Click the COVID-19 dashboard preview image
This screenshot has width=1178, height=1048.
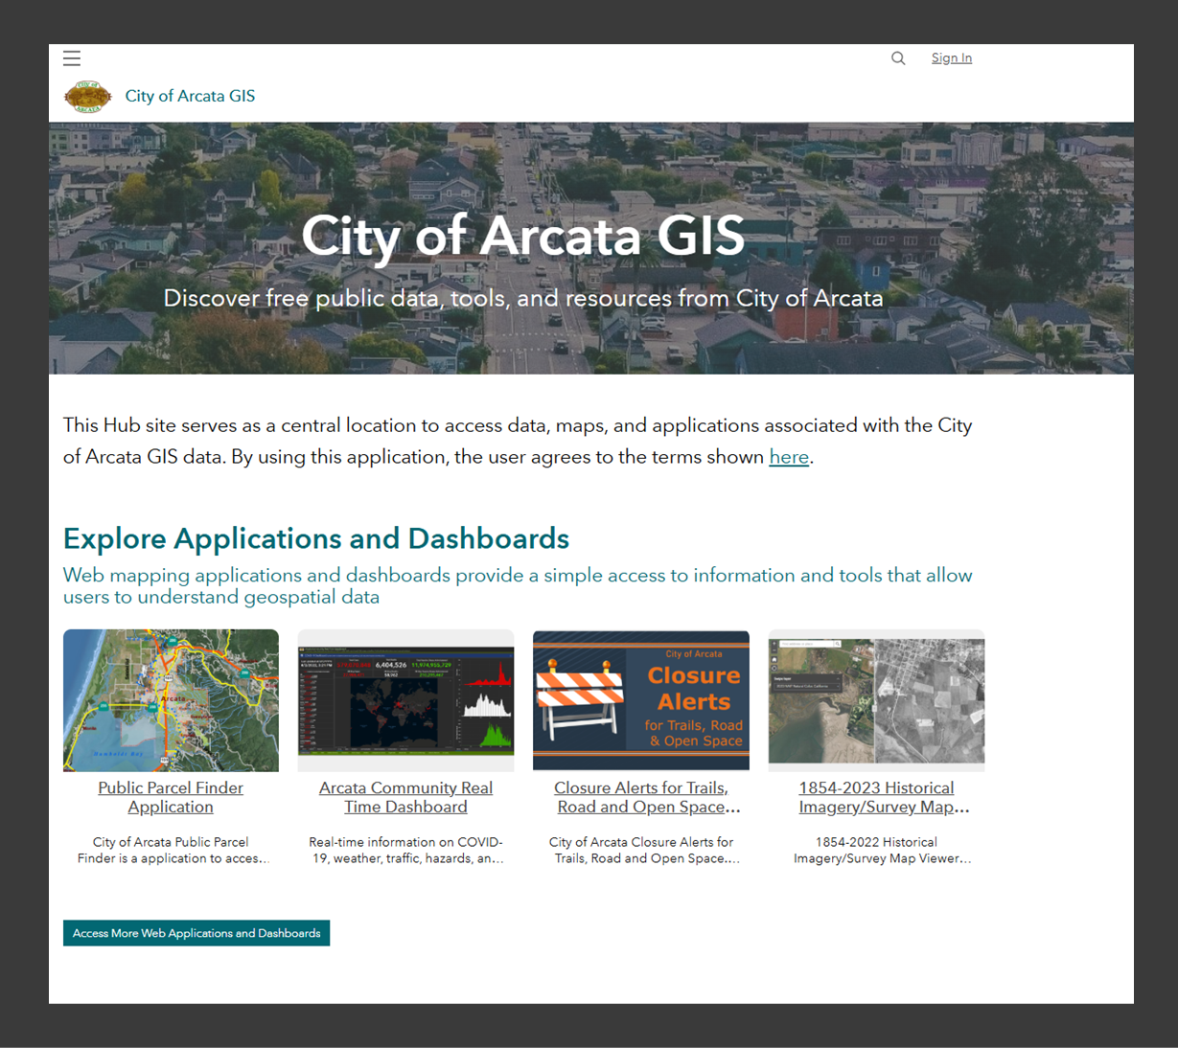point(405,700)
